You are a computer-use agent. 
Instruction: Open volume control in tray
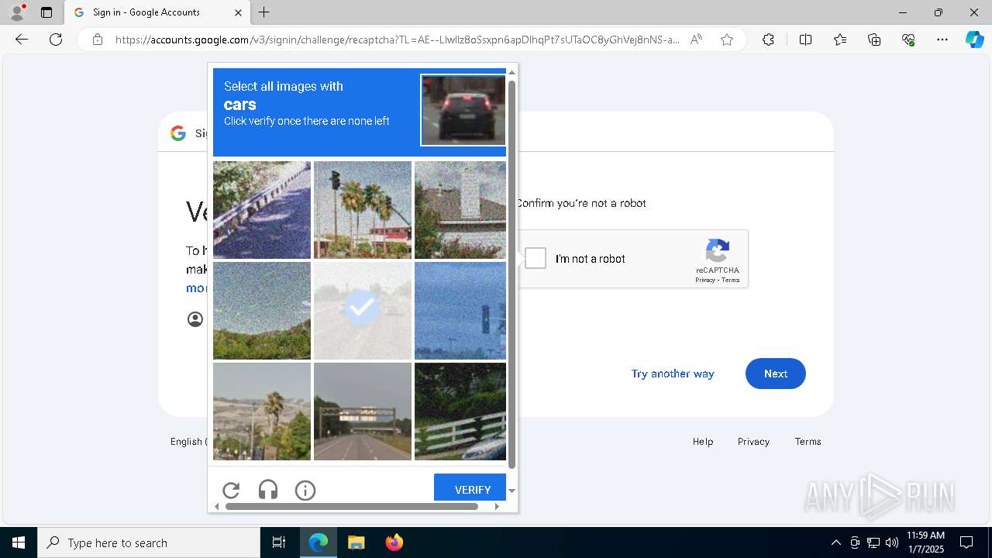point(892,542)
